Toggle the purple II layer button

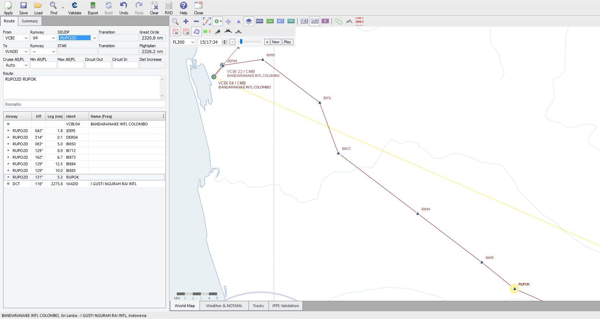click(325, 21)
